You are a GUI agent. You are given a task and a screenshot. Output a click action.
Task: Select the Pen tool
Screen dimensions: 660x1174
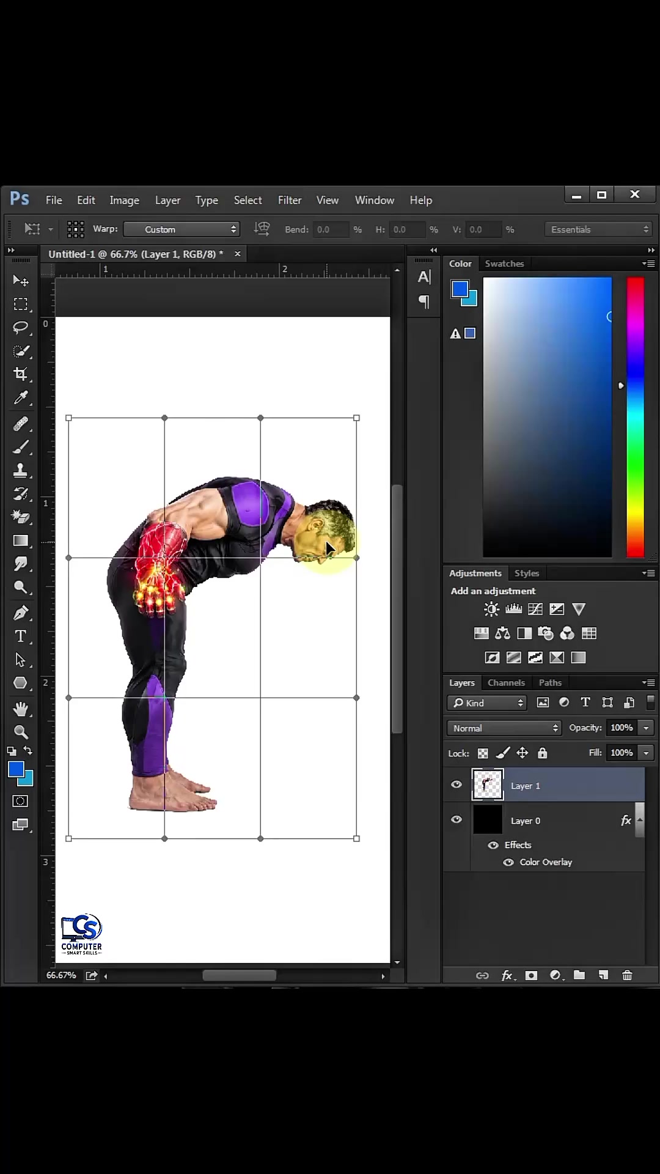tap(21, 613)
